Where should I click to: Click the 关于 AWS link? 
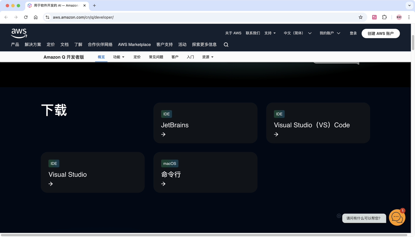[x=233, y=33]
